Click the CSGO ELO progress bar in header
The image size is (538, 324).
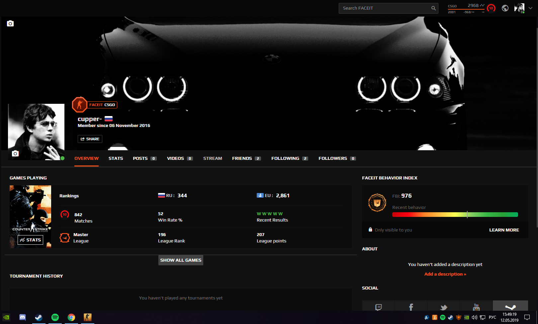point(466,9)
